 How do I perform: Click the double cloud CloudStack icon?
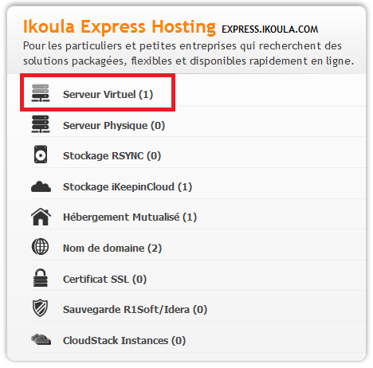click(41, 339)
